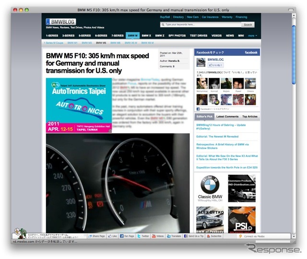Screen dimensions: 307x259
Task: Expand the 'more' navigation dropdown
Action: (252, 35)
